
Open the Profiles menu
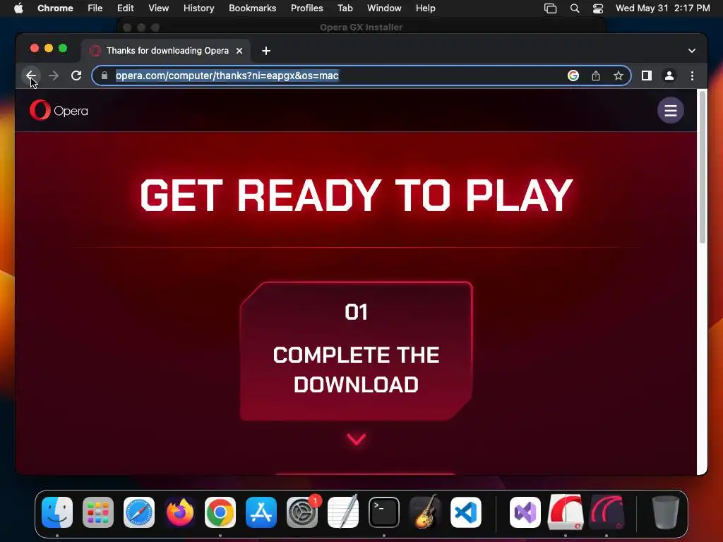tap(306, 8)
